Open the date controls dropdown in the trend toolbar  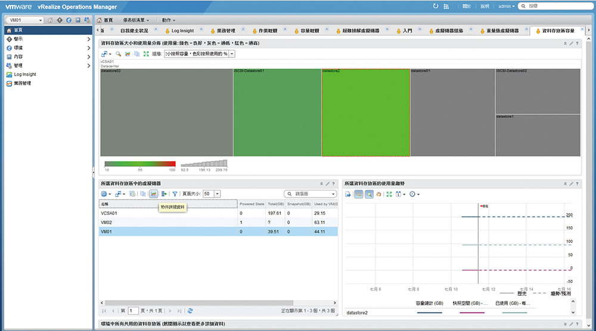point(401,194)
